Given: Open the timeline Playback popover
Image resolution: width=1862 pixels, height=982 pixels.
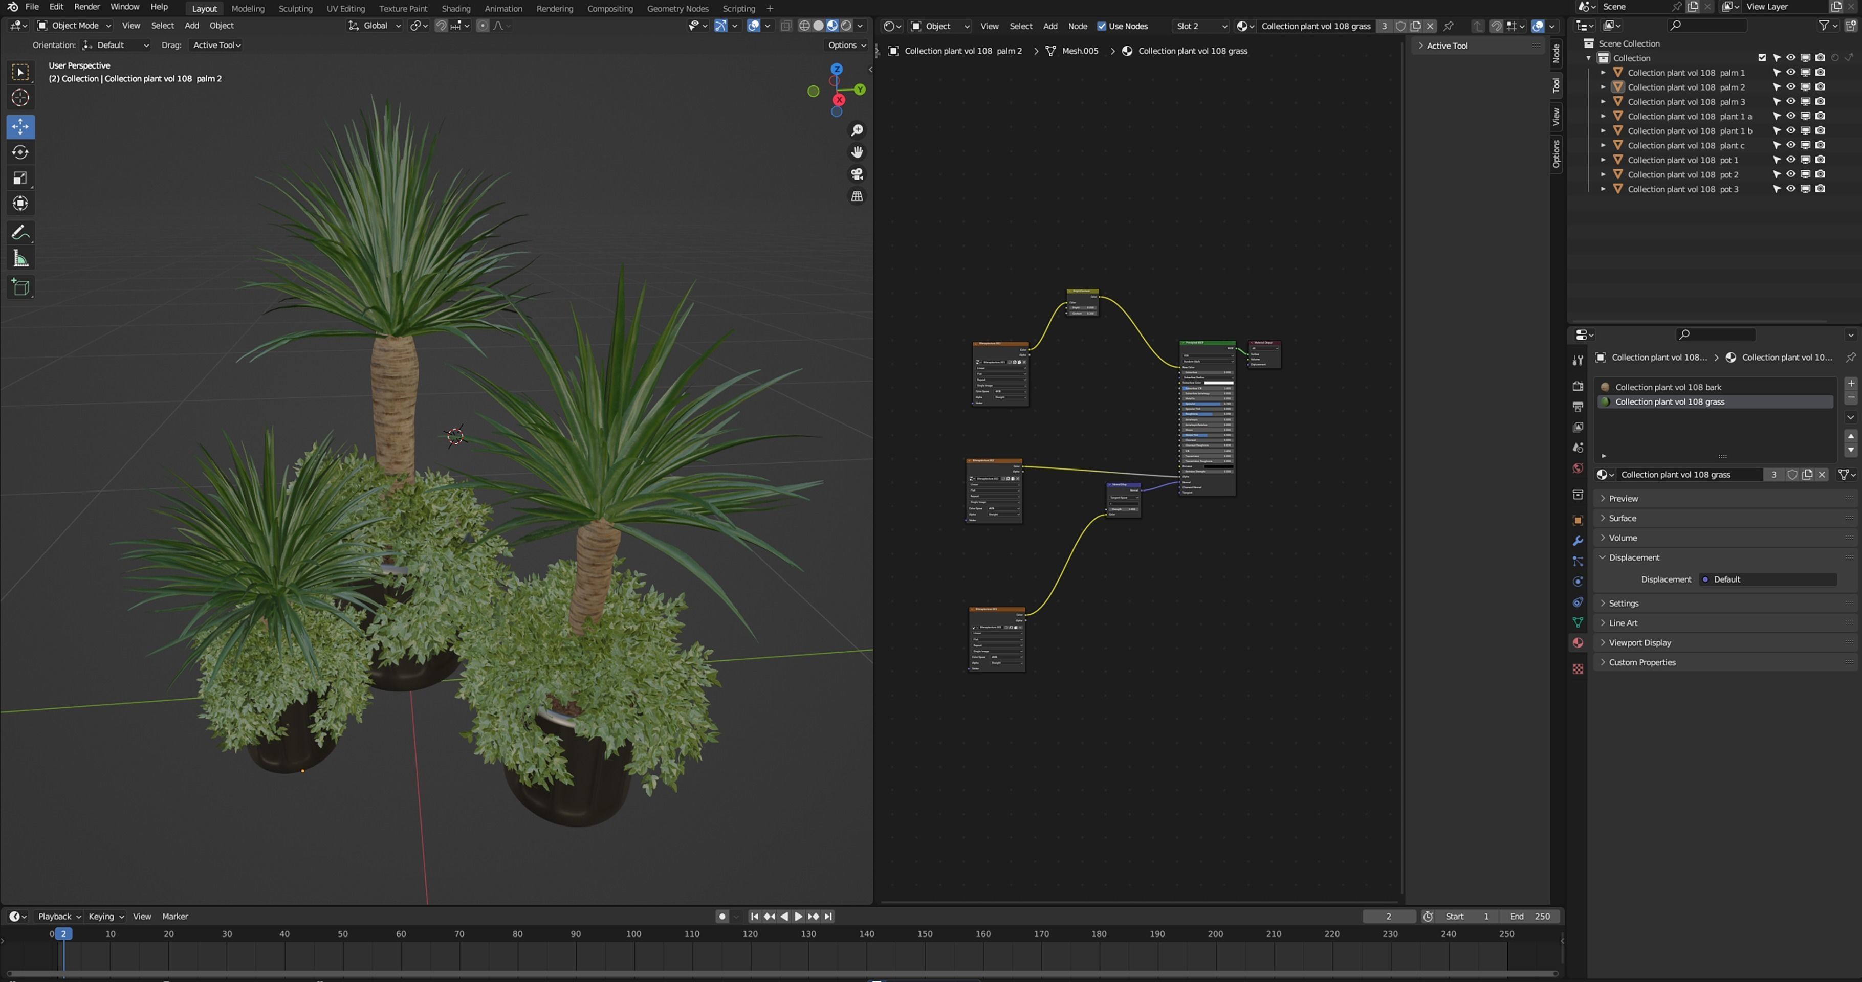Looking at the screenshot, I should pos(58,916).
